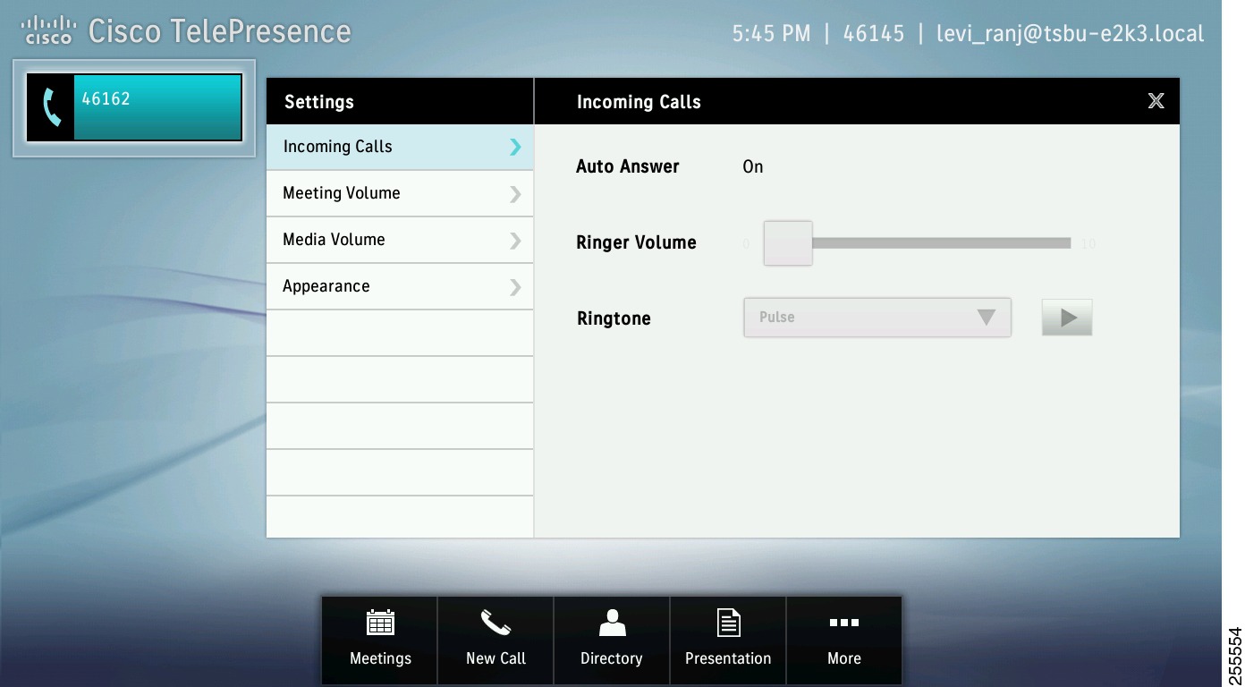The width and height of the screenshot is (1245, 687).
Task: Select Meeting Volume settings item
Action: click(400, 194)
